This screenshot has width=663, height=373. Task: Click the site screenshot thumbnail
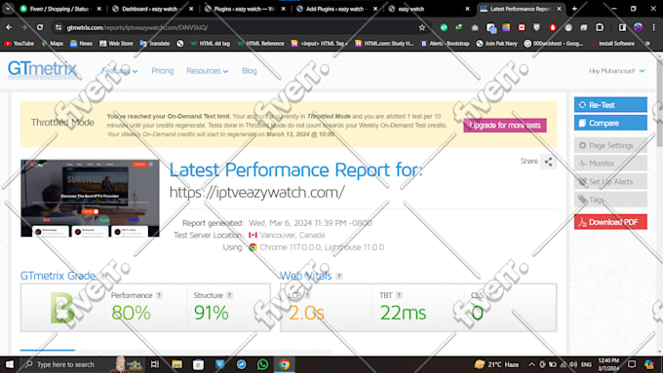tap(90, 198)
